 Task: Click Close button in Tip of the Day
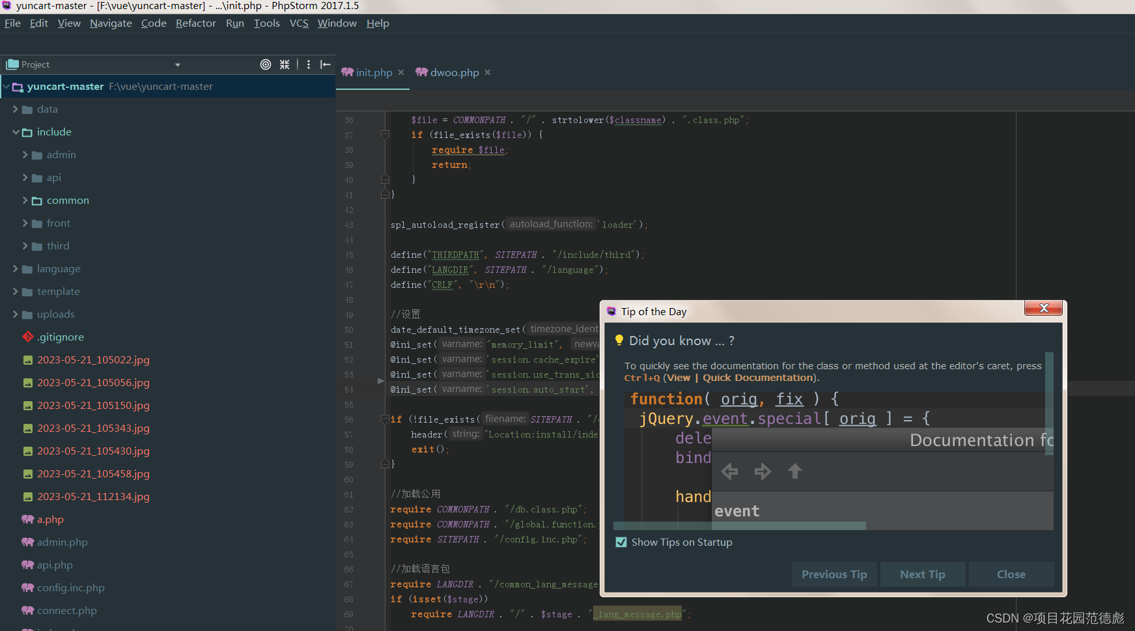[1011, 574]
